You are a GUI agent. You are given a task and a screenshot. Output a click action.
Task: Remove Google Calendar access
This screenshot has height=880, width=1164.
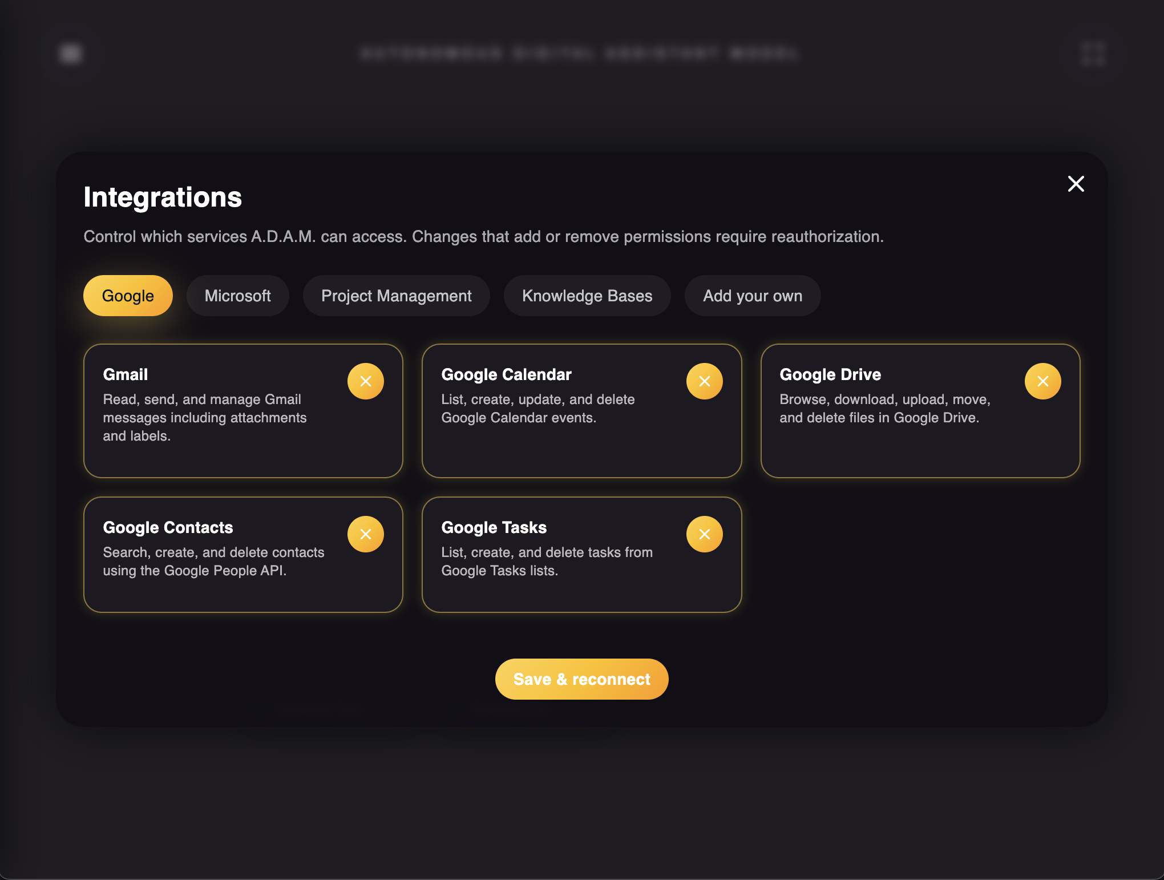[x=704, y=381]
